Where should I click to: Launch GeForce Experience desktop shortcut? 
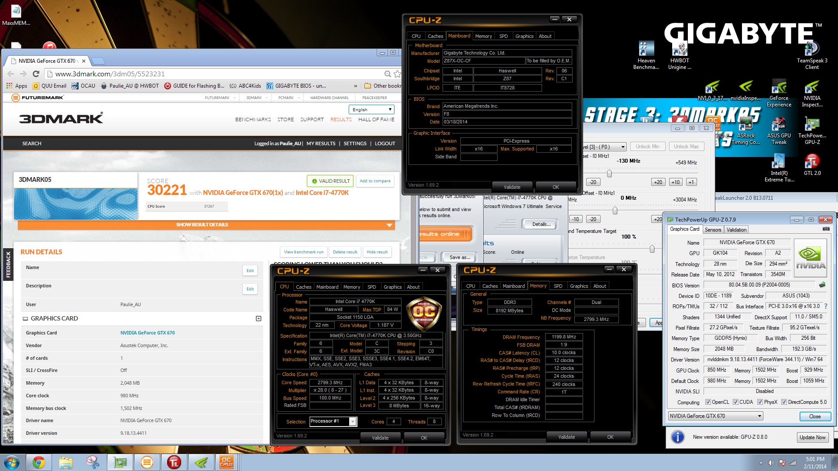click(779, 93)
